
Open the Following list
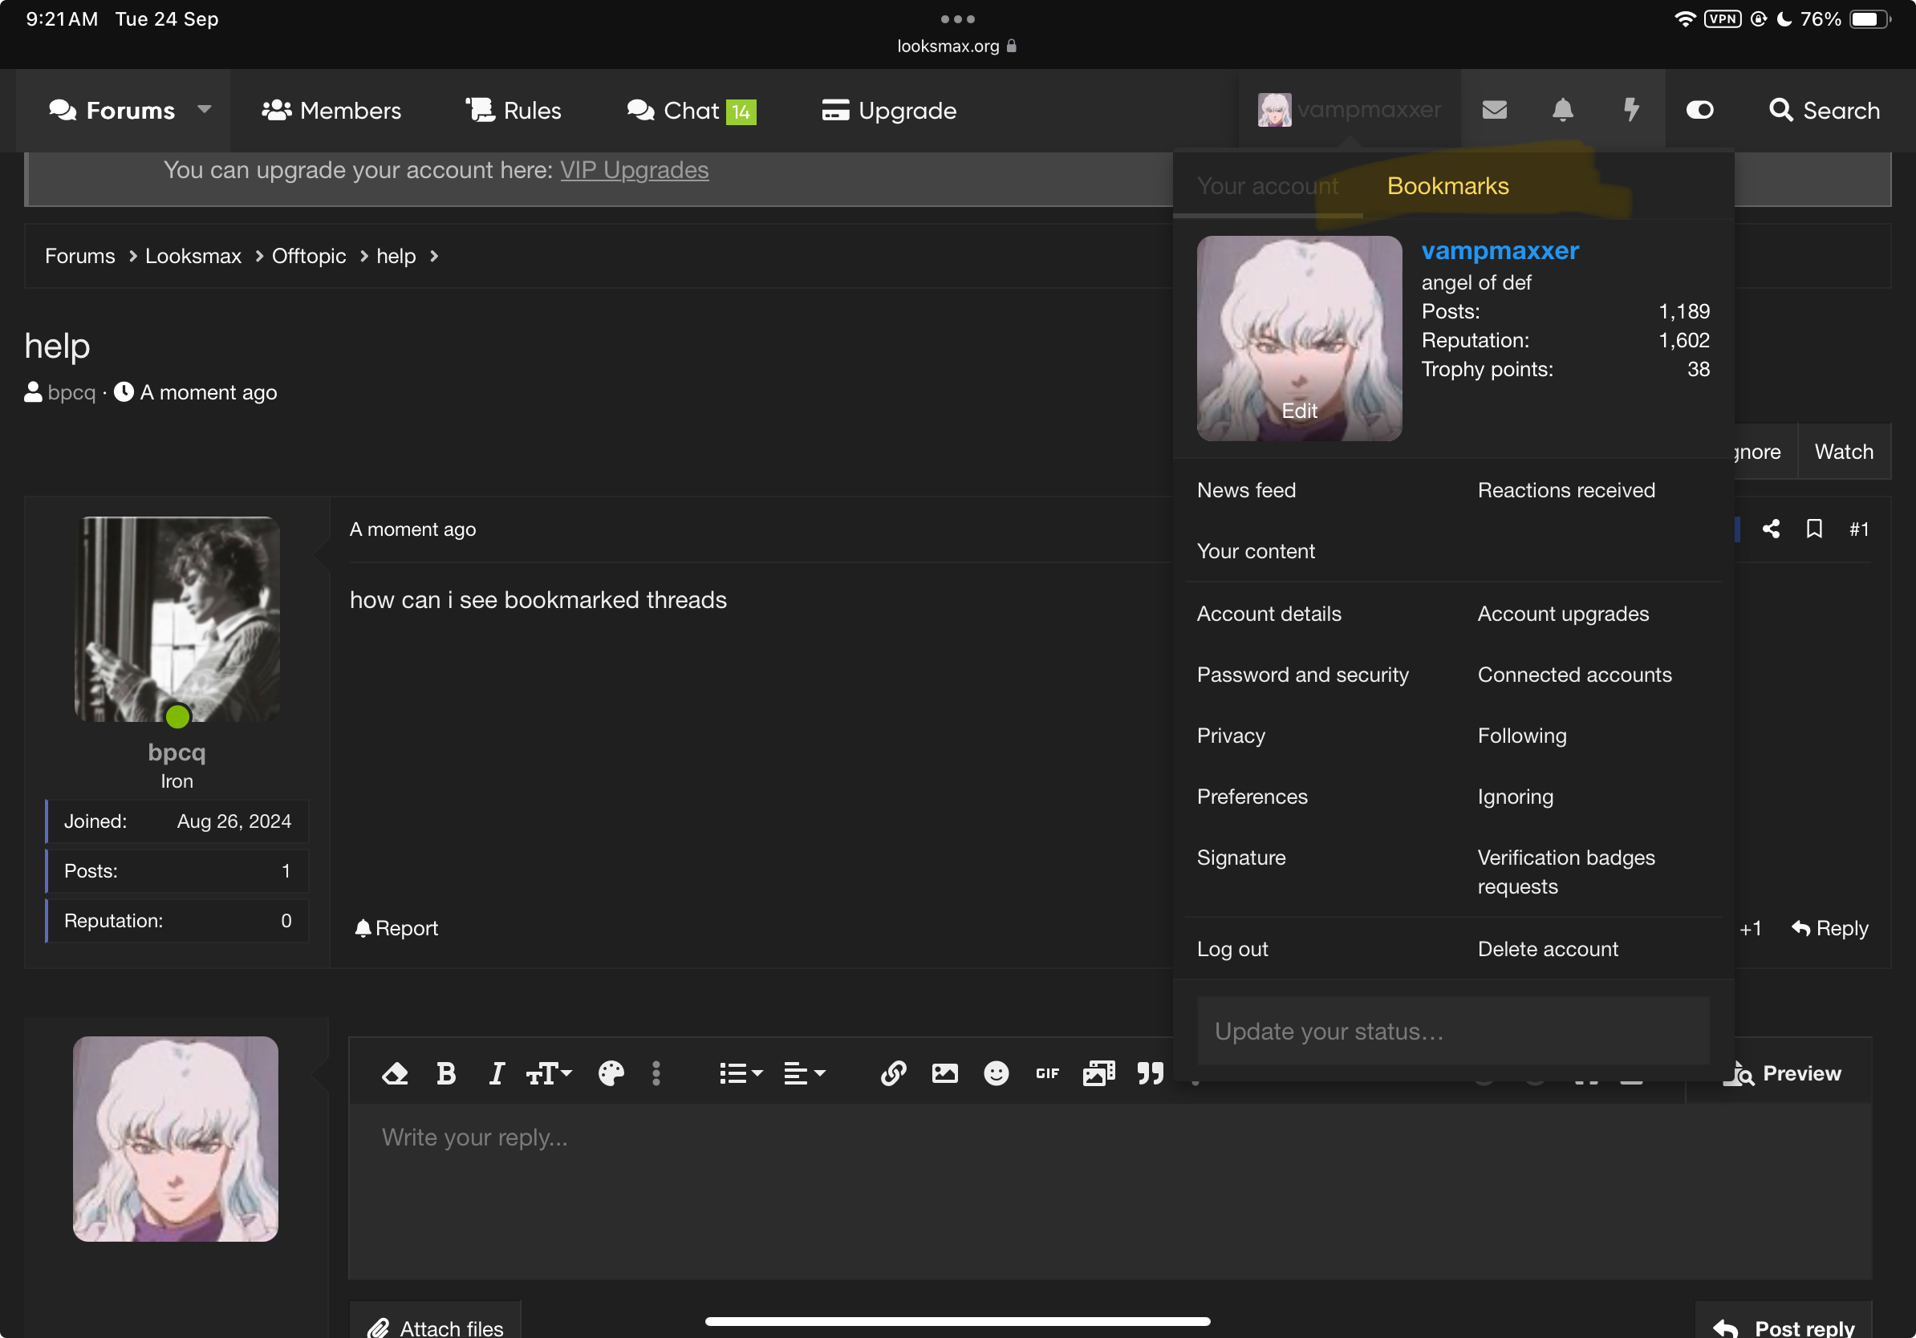[1522, 736]
